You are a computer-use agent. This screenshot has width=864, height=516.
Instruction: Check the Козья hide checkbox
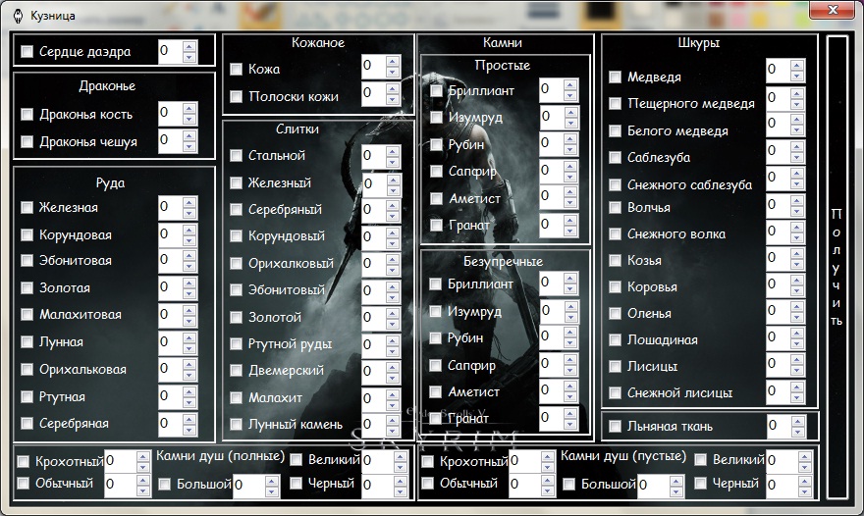tap(615, 260)
